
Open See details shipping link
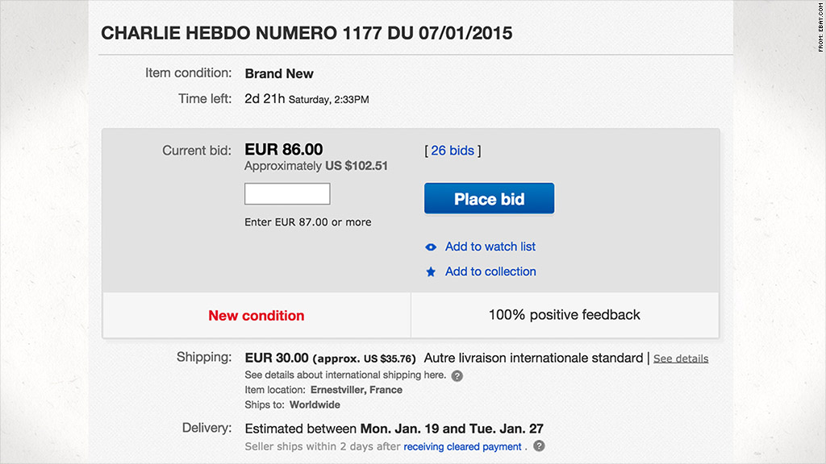[x=681, y=358]
